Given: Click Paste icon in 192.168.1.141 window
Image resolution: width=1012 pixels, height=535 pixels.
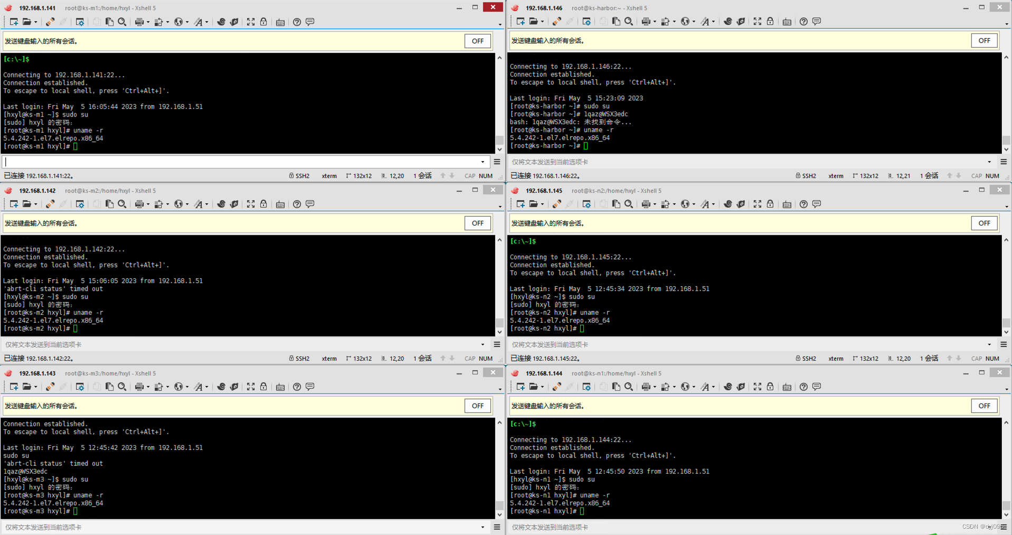Looking at the screenshot, I should (109, 22).
